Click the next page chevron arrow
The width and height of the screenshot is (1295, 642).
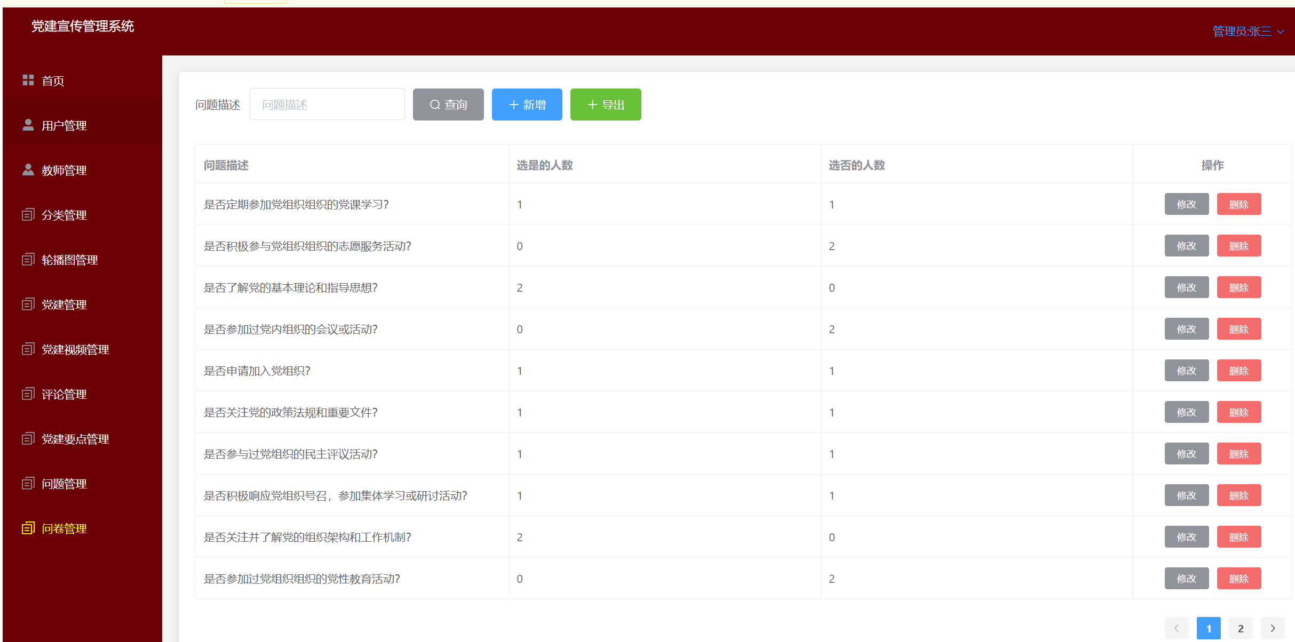click(x=1272, y=628)
